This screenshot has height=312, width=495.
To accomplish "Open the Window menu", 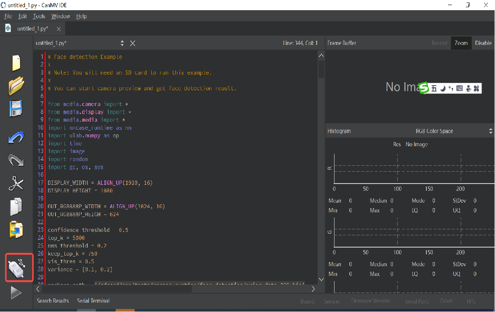I will click(61, 16).
